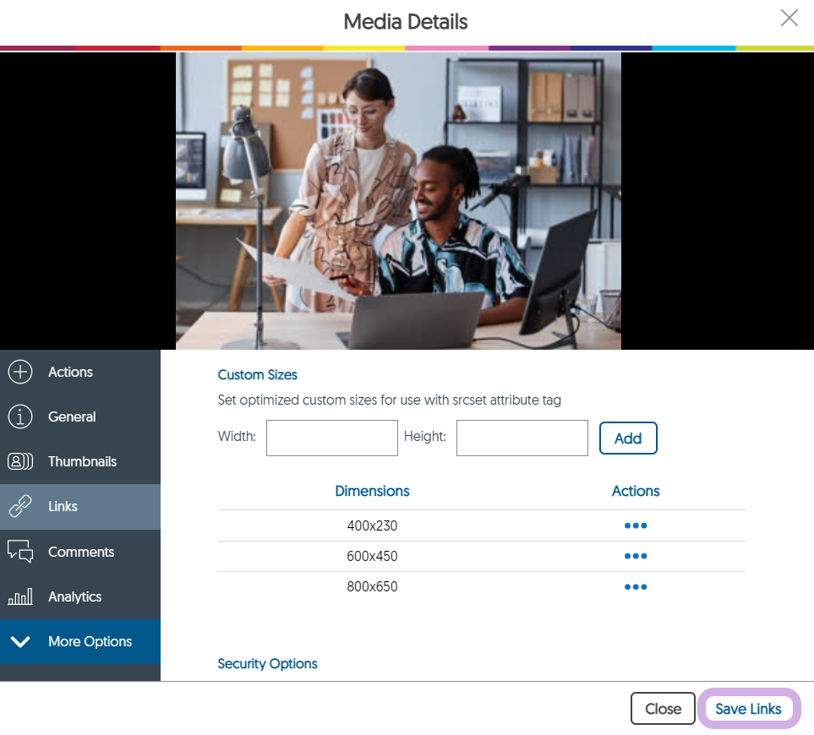
Task: Click the Thumbnails sidebar icon
Action: coord(20,461)
